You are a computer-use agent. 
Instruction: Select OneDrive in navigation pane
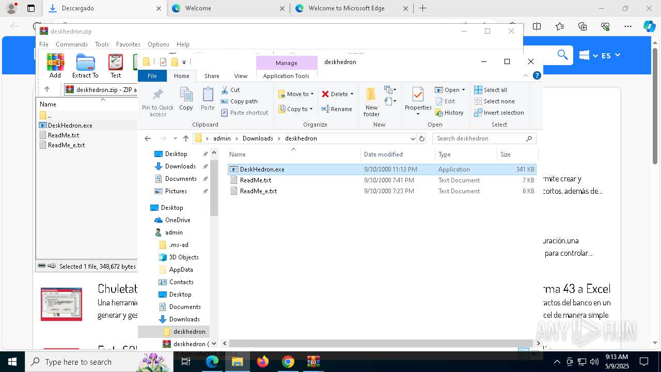(x=178, y=220)
